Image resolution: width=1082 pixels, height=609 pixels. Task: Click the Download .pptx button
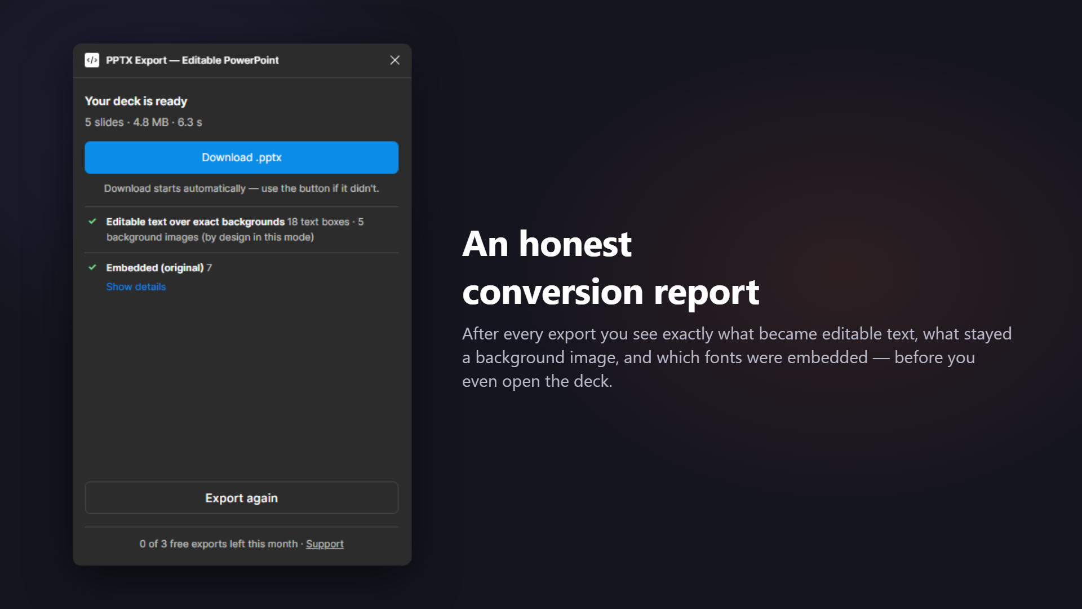pos(242,157)
